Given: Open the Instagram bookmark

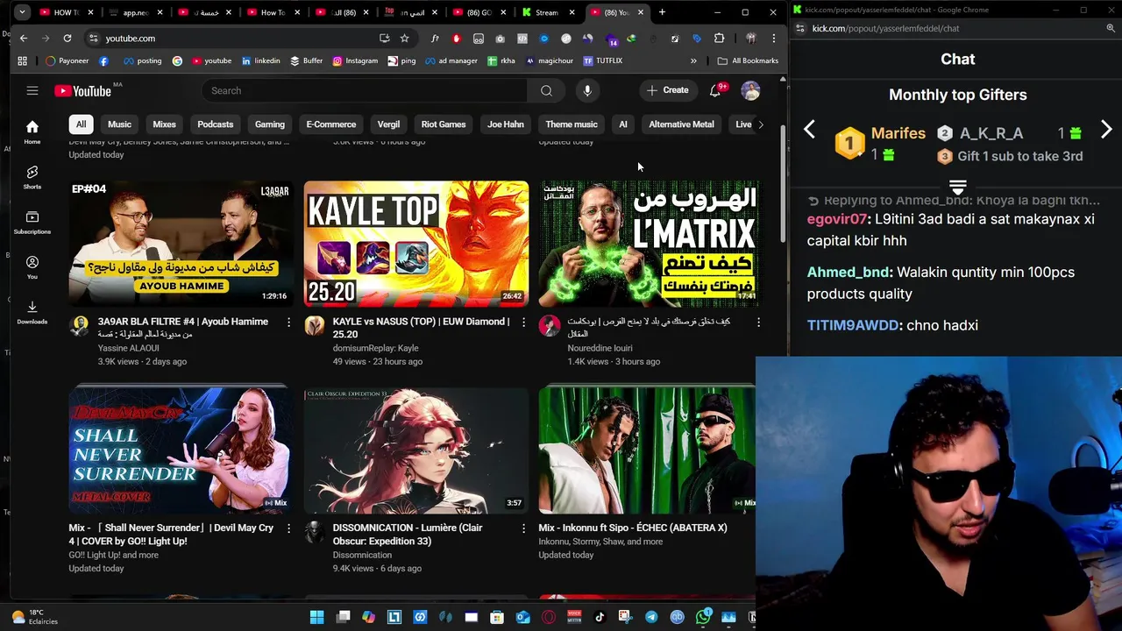Looking at the screenshot, I should [x=354, y=60].
